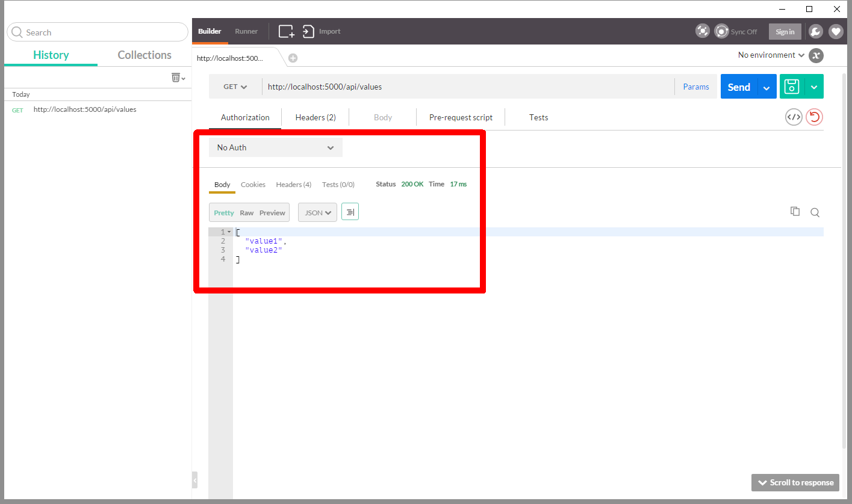
Task: Click the Sign in button
Action: (x=785, y=32)
